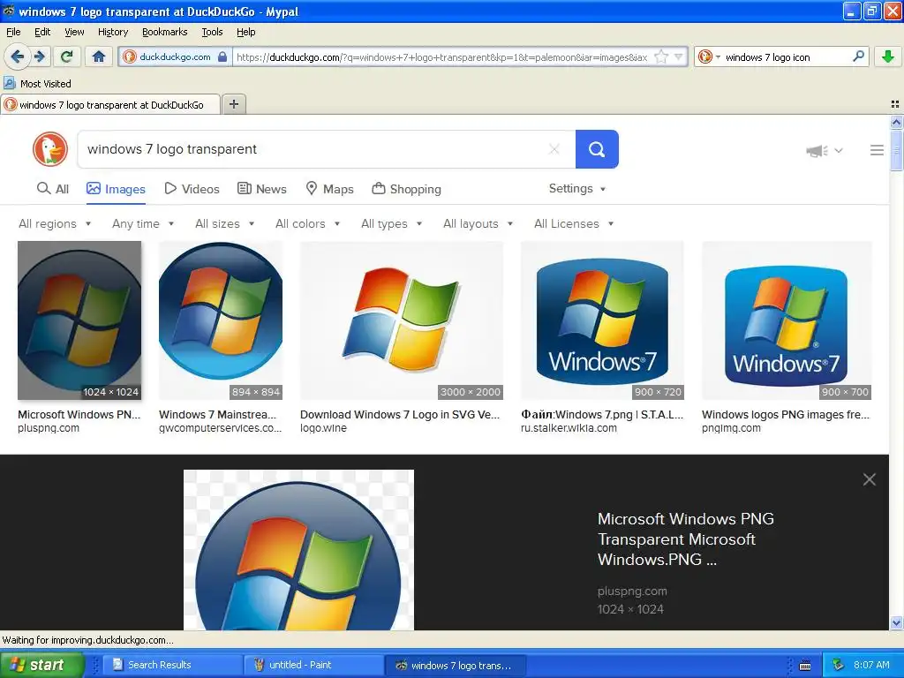The height and width of the screenshot is (678, 904).
Task: Expand the All regions filter
Action: tap(55, 223)
